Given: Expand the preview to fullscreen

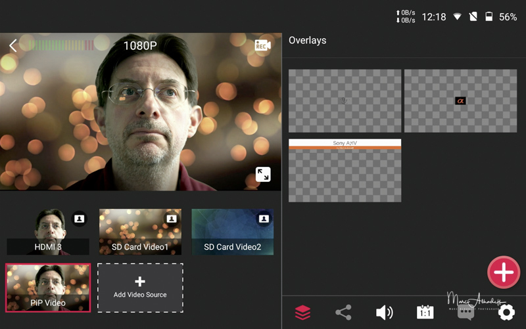Looking at the screenshot, I should pyautogui.click(x=263, y=174).
